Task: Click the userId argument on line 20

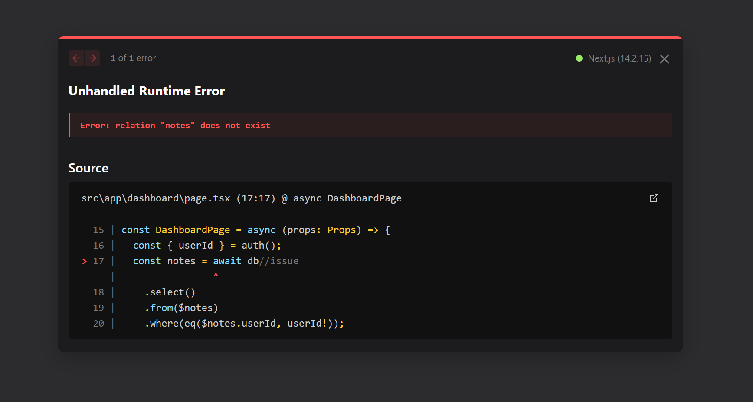Action: coord(306,323)
